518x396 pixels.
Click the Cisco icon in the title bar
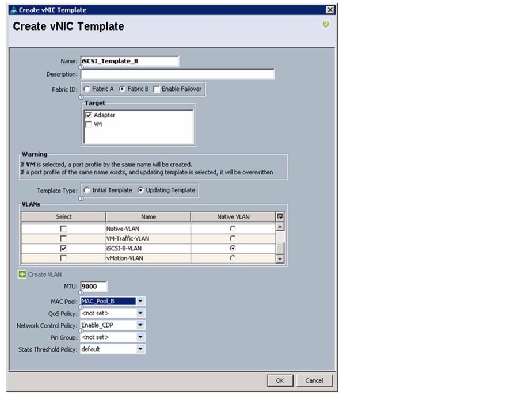coord(14,10)
